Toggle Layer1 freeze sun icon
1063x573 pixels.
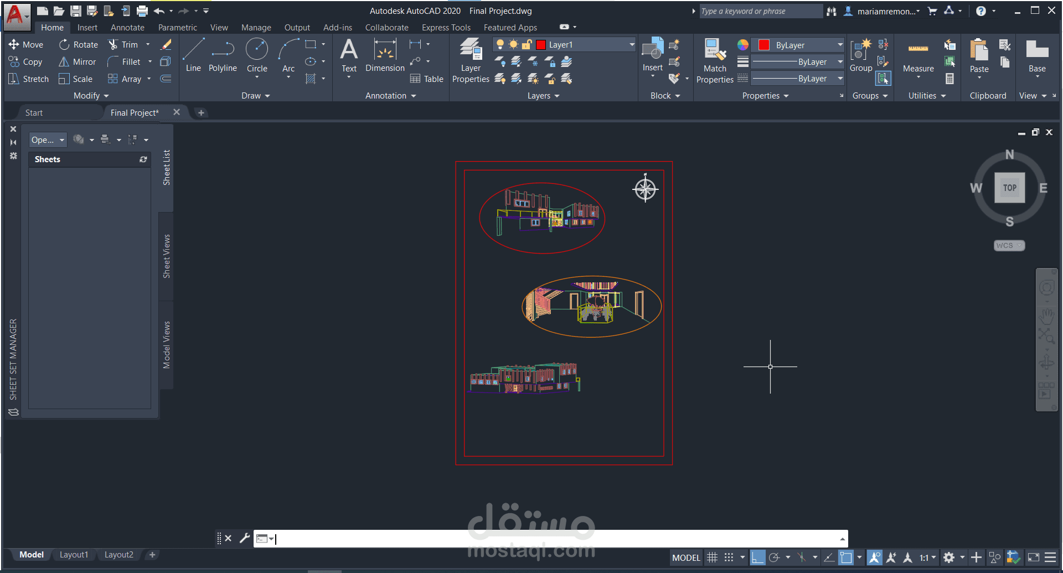click(x=514, y=45)
